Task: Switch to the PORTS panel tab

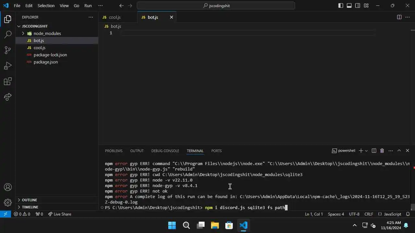Action: [216, 151]
